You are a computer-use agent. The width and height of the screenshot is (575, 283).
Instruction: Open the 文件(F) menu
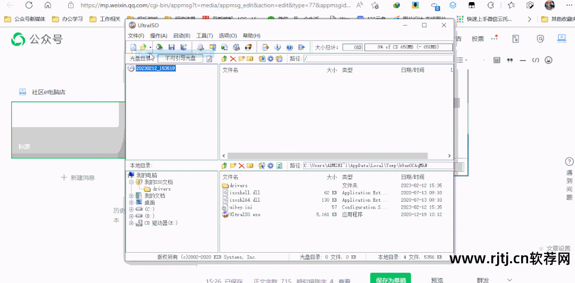pyautogui.click(x=136, y=36)
